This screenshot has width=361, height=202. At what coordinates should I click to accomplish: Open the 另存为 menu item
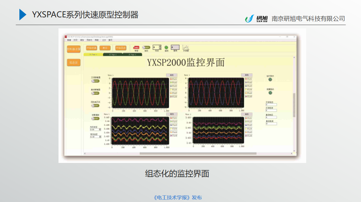pos(89,40)
